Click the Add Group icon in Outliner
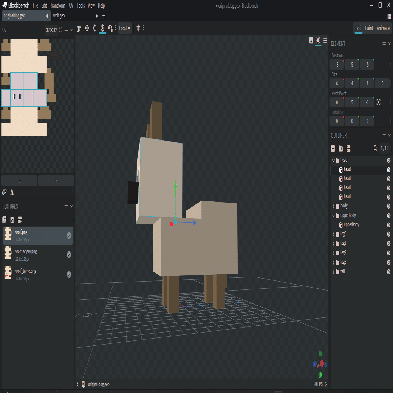393x393 pixels. point(340,149)
